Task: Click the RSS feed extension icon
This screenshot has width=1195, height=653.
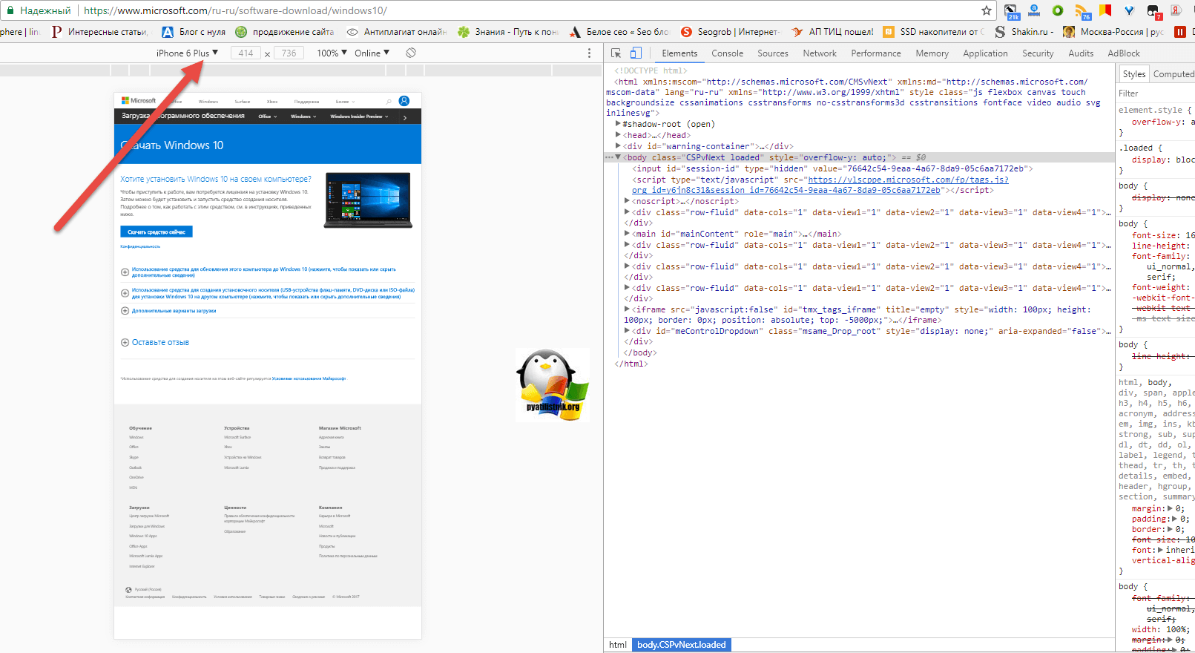Action: tap(1082, 10)
